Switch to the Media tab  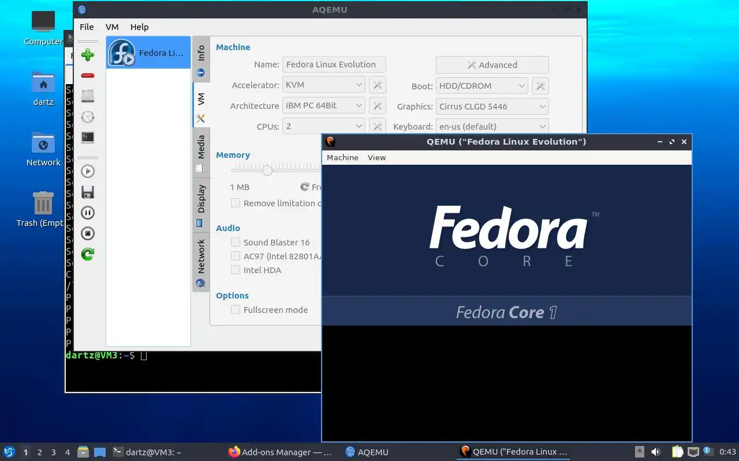tap(201, 152)
